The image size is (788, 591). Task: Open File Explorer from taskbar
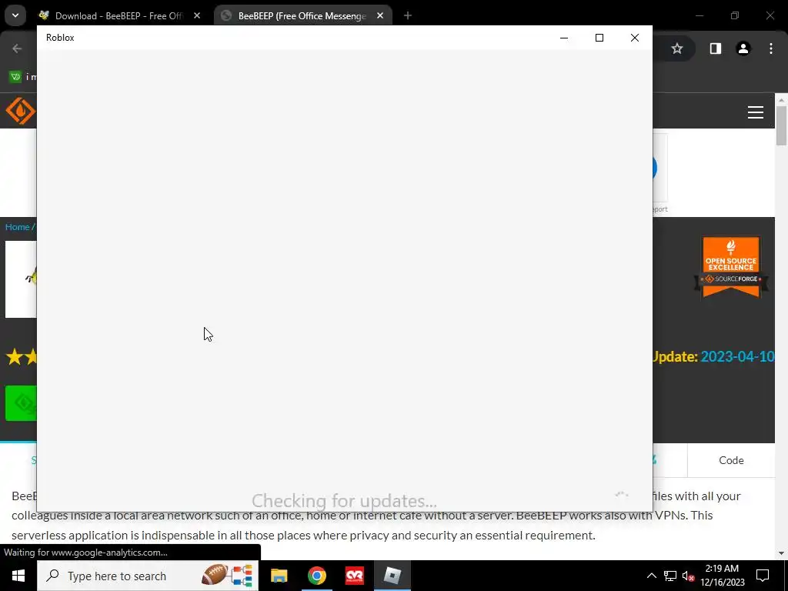tap(279, 576)
